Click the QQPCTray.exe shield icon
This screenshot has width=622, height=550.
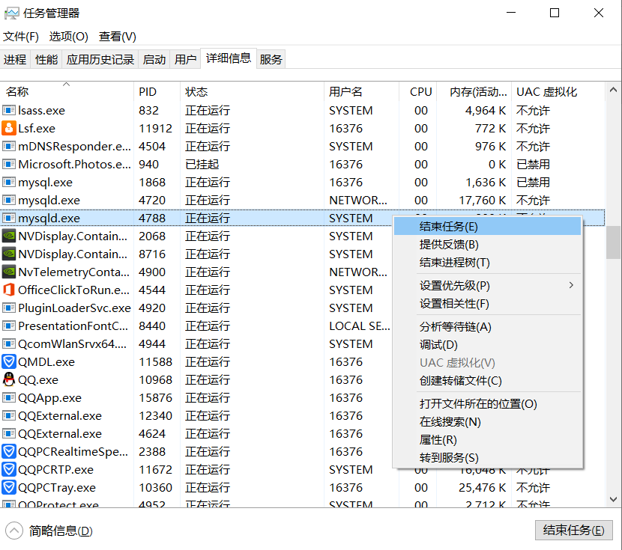pos(9,487)
